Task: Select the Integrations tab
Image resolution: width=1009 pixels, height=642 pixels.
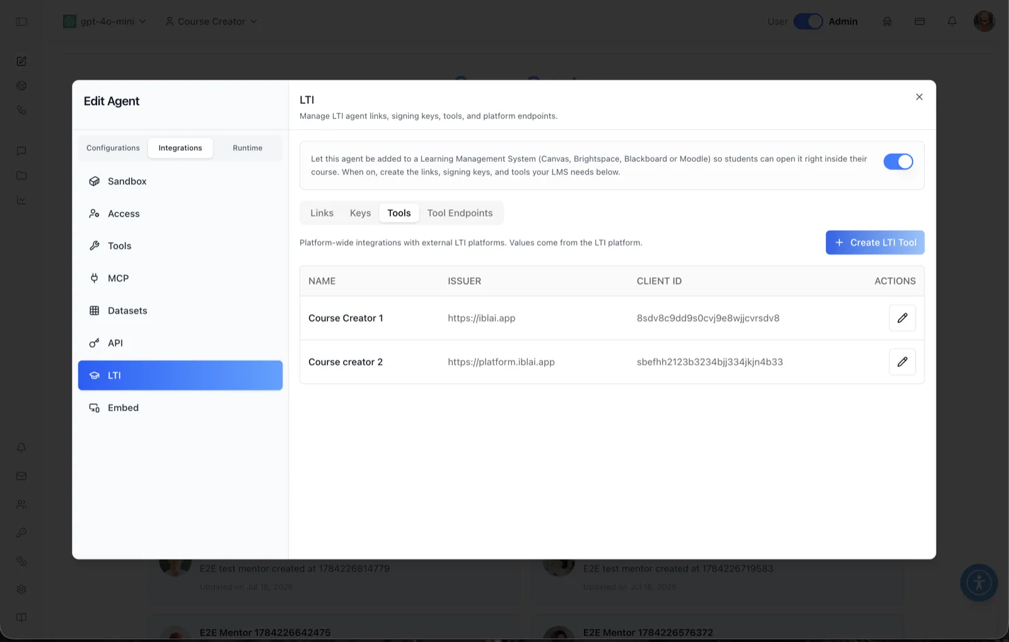Action: 180,148
